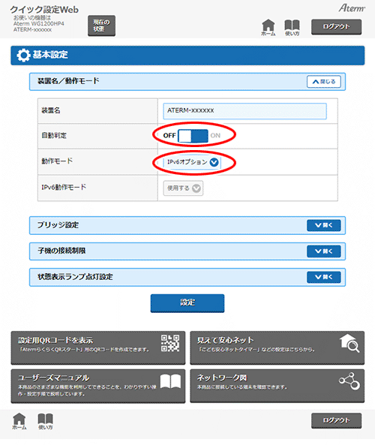Expand the ブリッジ設定 section
Viewport: 375px width, 445px height.
pos(324,225)
